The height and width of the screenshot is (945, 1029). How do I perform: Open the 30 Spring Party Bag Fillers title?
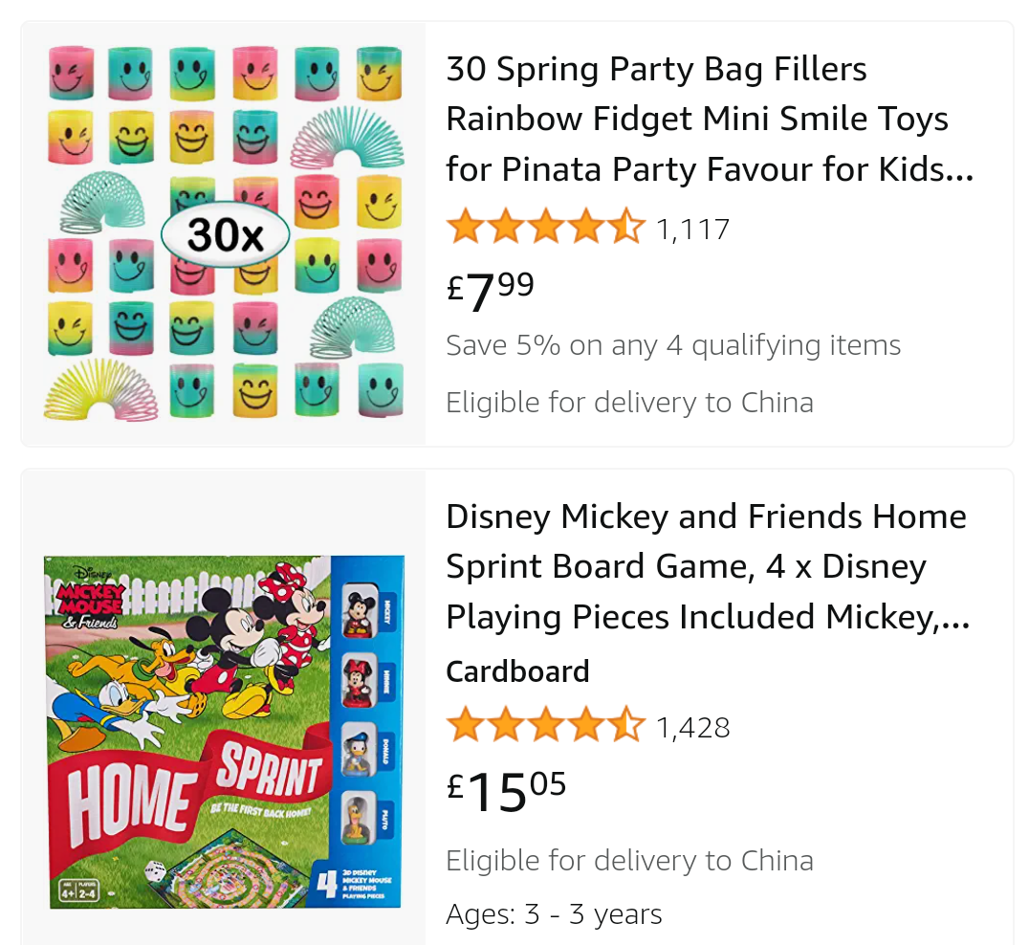tap(710, 119)
